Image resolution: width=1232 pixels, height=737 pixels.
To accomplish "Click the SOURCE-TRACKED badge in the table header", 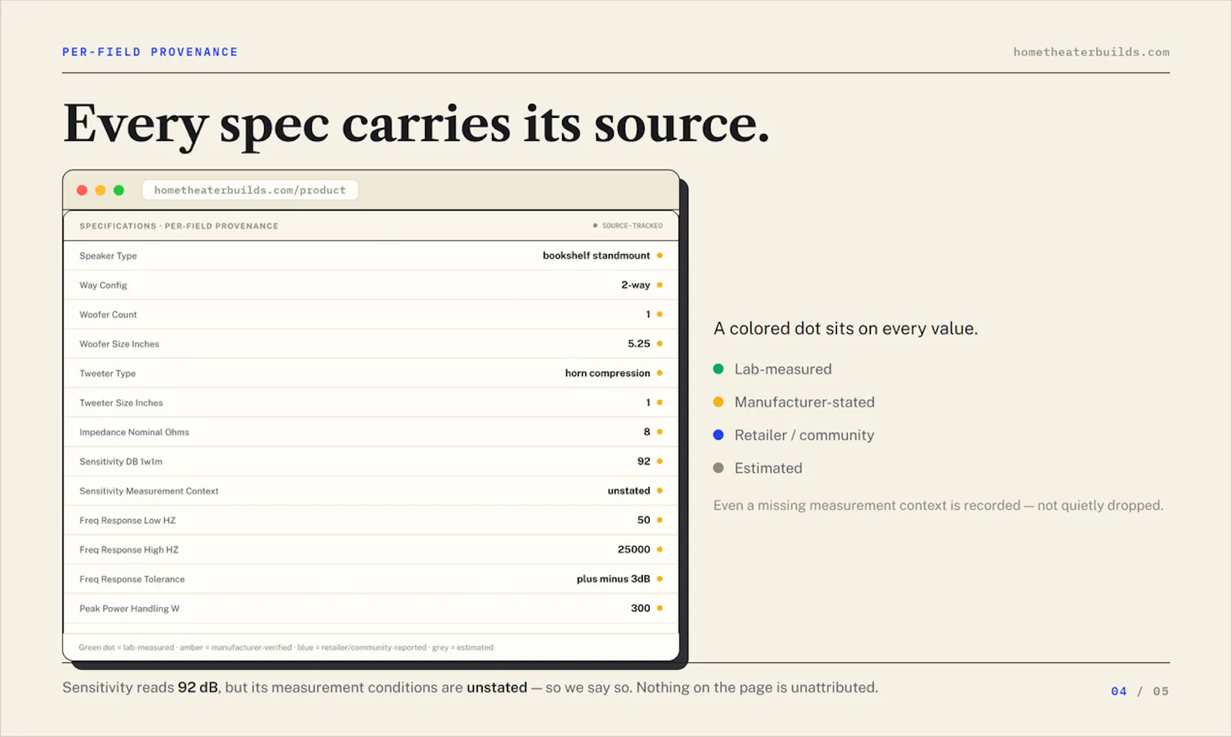I will [628, 226].
